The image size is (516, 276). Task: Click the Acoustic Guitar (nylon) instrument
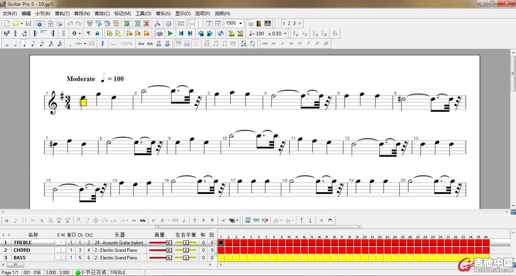click(119, 243)
